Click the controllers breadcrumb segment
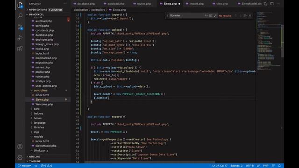 point(98,10)
